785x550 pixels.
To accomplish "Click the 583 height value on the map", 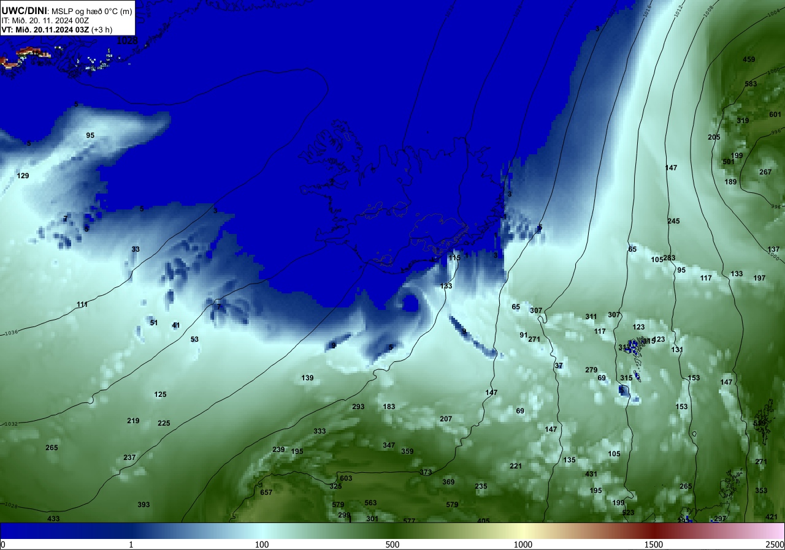I will coord(751,84).
